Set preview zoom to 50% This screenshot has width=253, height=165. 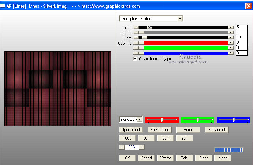coord(146,138)
